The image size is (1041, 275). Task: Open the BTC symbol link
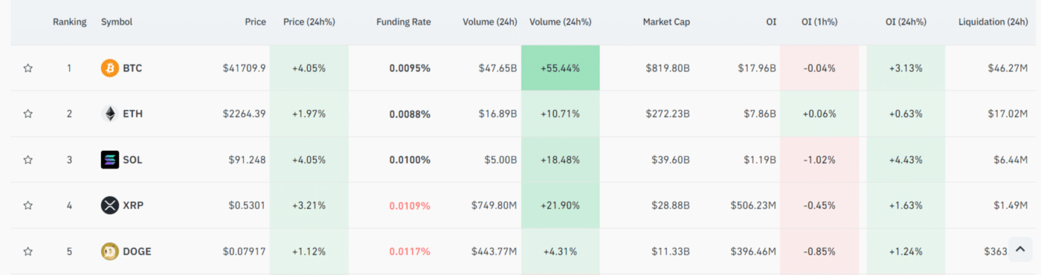(x=132, y=68)
